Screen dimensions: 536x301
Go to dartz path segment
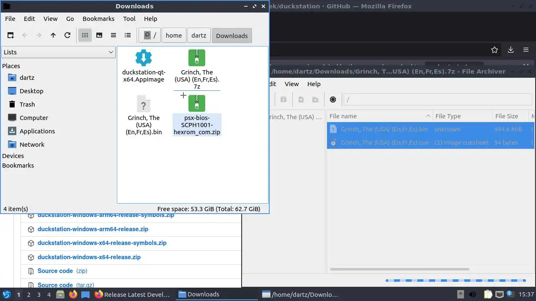[199, 36]
